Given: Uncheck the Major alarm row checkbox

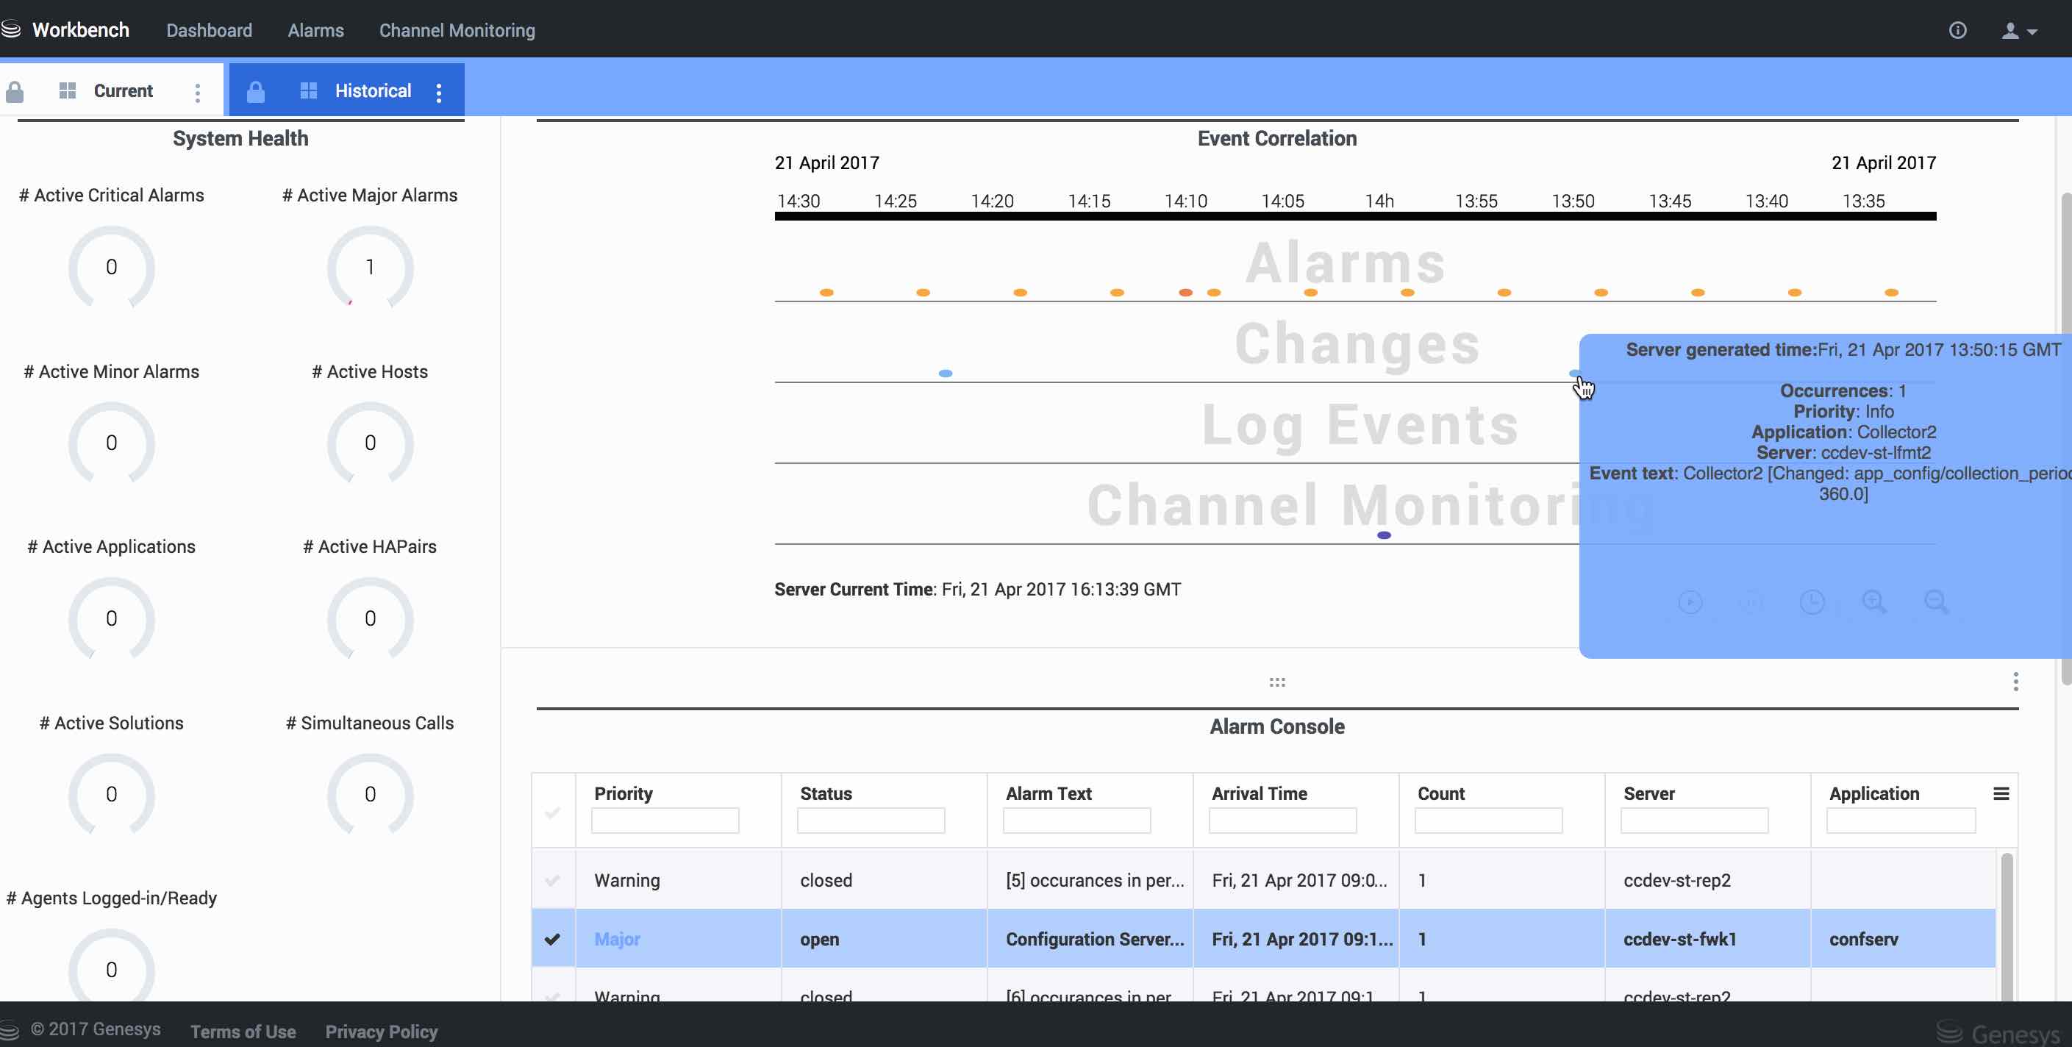Looking at the screenshot, I should point(553,938).
